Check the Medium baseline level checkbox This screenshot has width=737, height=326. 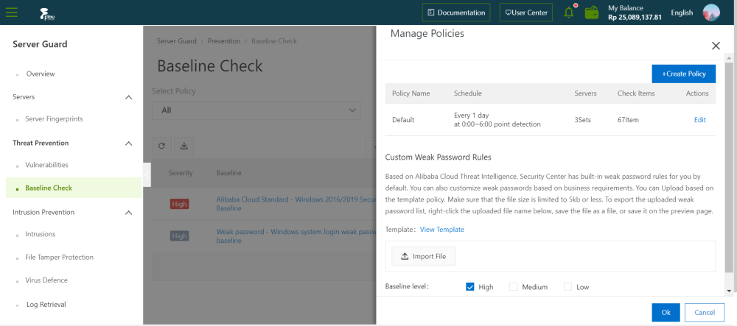tap(513, 286)
